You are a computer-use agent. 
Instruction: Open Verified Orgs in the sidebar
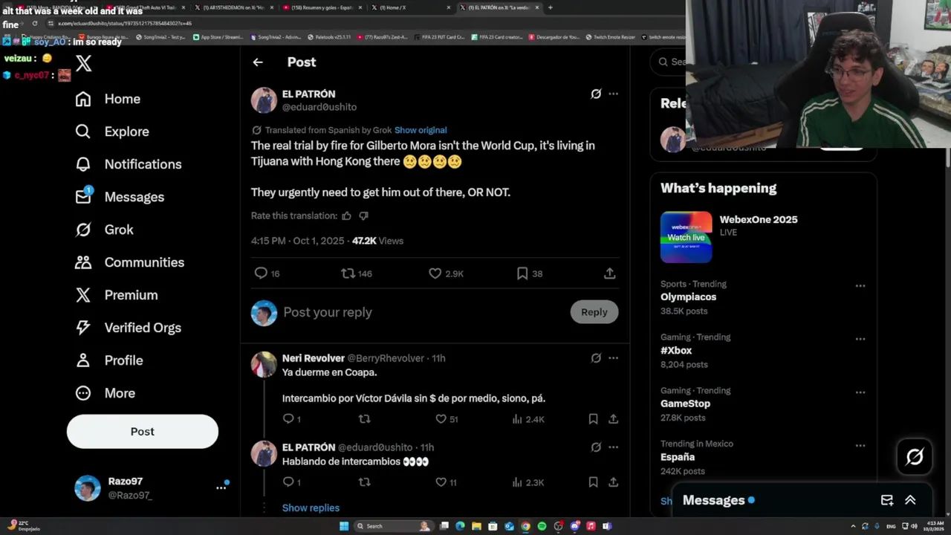(x=128, y=328)
